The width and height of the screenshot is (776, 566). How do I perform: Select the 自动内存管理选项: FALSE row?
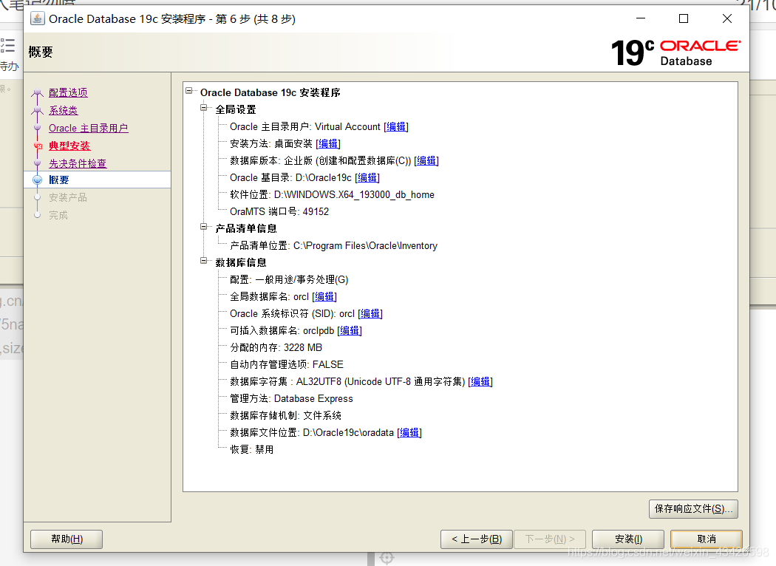287,364
